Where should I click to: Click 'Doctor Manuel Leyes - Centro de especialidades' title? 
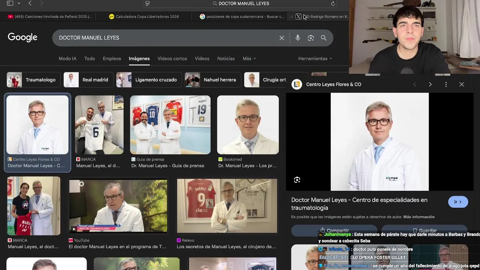tap(359, 204)
